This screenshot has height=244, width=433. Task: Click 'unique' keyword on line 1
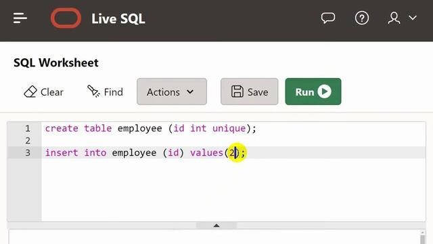(x=229, y=128)
